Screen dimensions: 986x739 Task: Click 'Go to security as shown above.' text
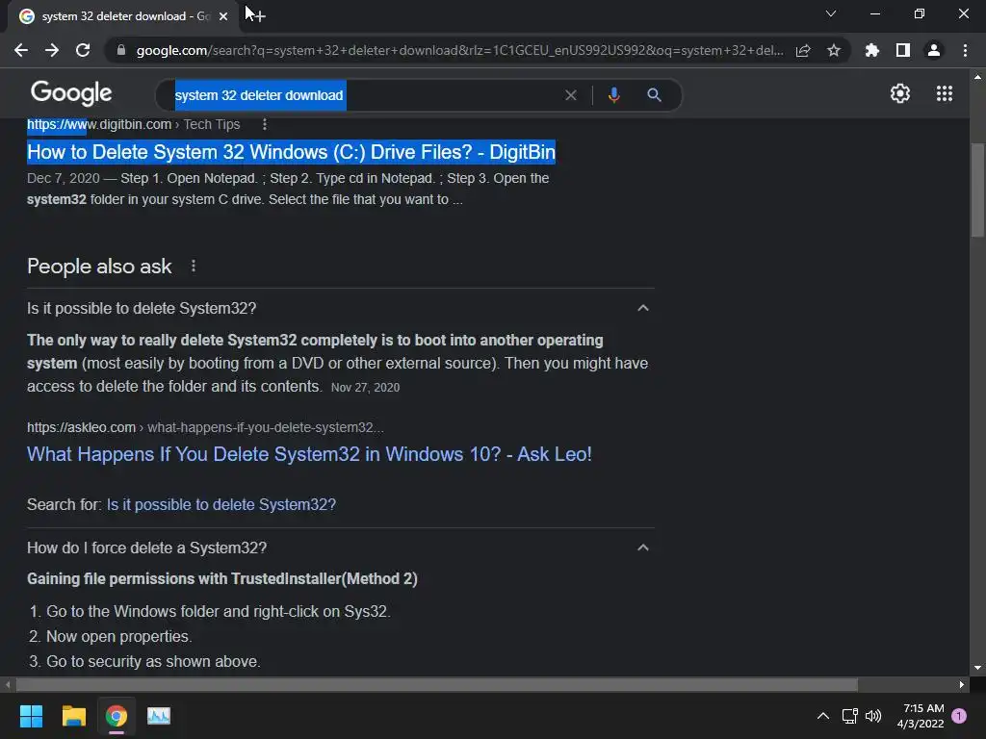pos(153,662)
